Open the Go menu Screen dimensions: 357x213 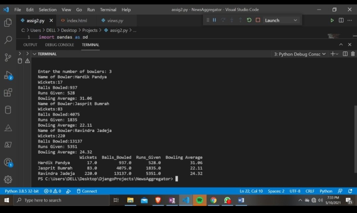[x=79, y=10]
